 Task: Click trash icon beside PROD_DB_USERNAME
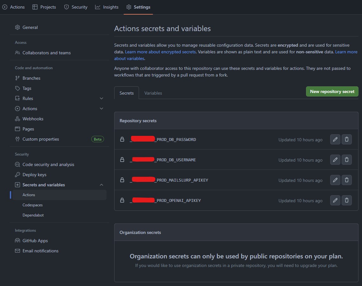point(346,160)
